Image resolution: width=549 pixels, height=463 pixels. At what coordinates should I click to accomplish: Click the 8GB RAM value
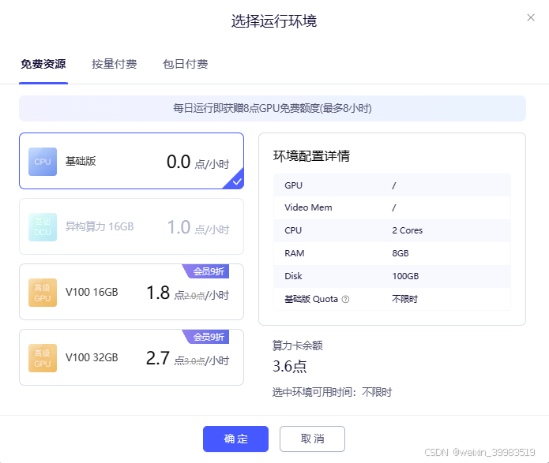click(x=400, y=253)
